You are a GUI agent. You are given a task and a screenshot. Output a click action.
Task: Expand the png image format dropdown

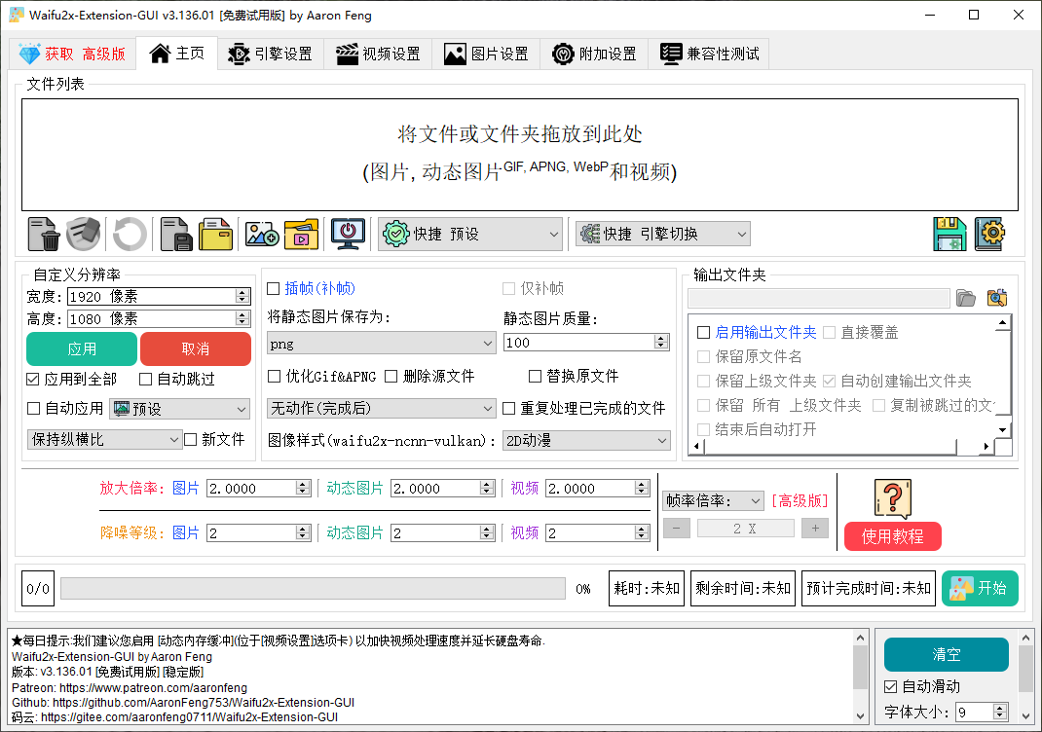[382, 343]
